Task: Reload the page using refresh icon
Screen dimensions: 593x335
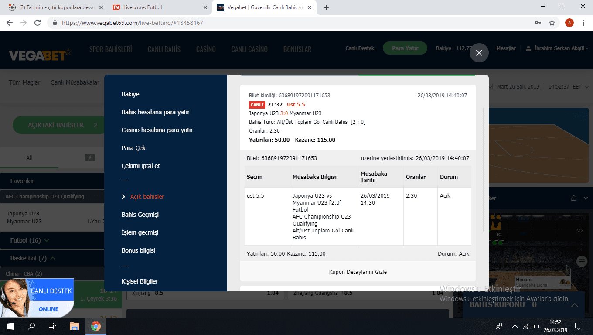Action: [37, 23]
